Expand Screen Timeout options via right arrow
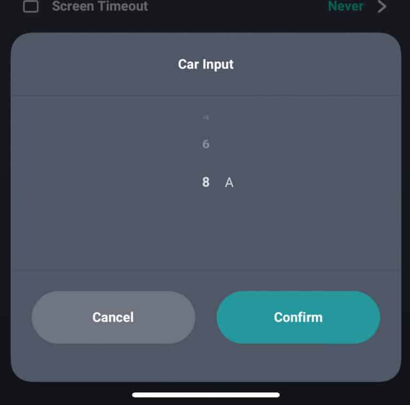Viewport: 410px width, 405px height. pos(382,6)
